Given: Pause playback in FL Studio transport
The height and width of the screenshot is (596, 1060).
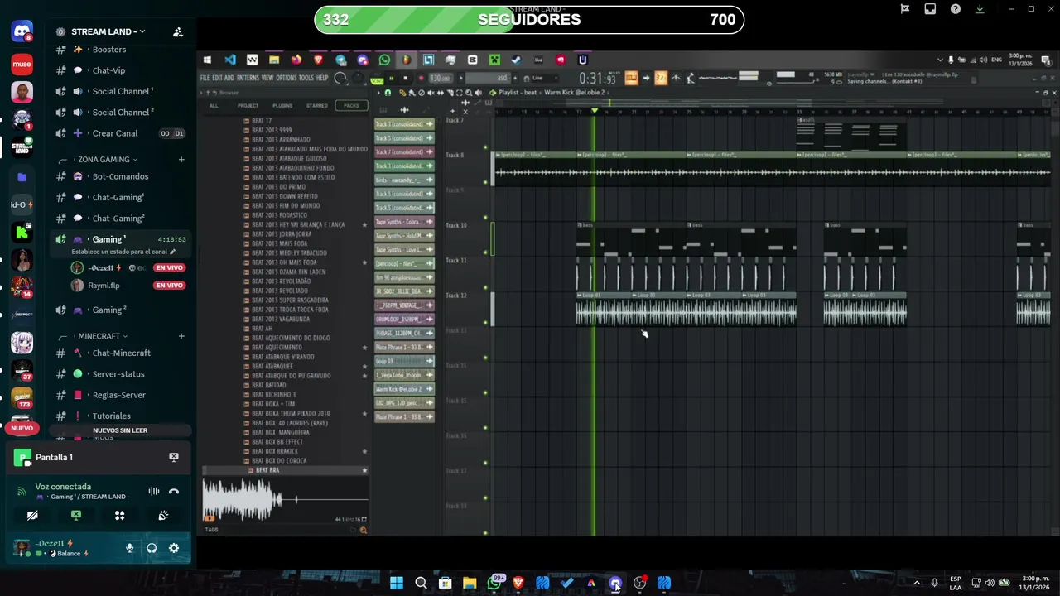Looking at the screenshot, I should click(392, 78).
